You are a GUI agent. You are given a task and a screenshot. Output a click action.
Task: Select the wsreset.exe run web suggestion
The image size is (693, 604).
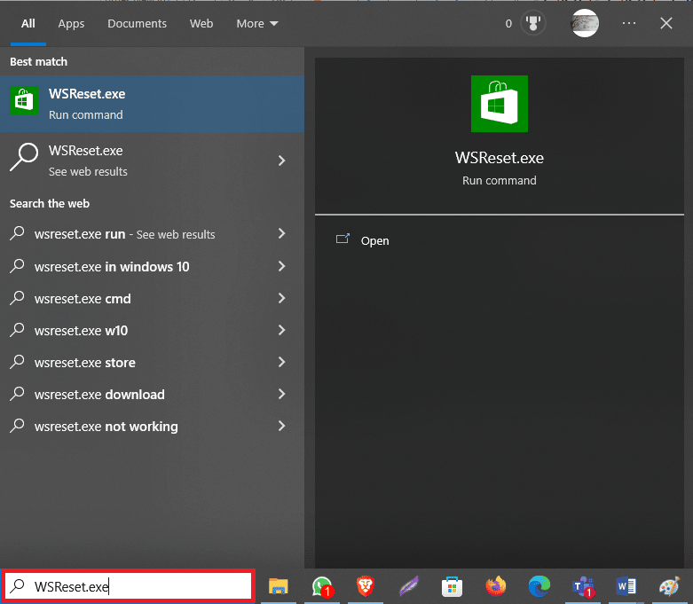point(152,234)
